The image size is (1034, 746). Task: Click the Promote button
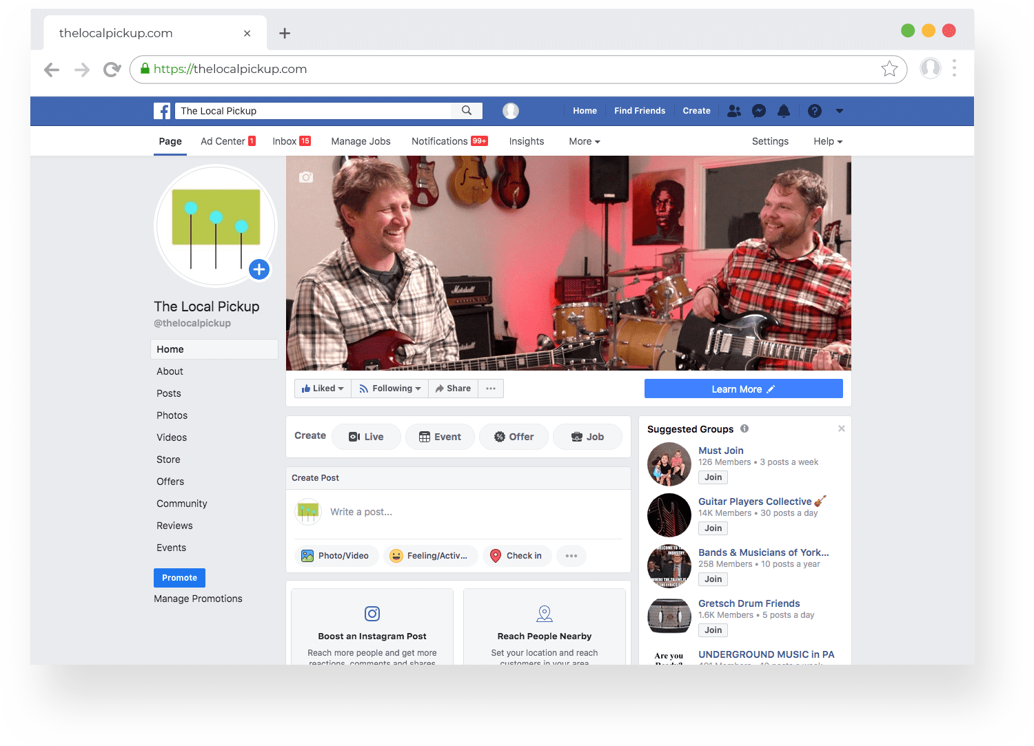coord(179,578)
